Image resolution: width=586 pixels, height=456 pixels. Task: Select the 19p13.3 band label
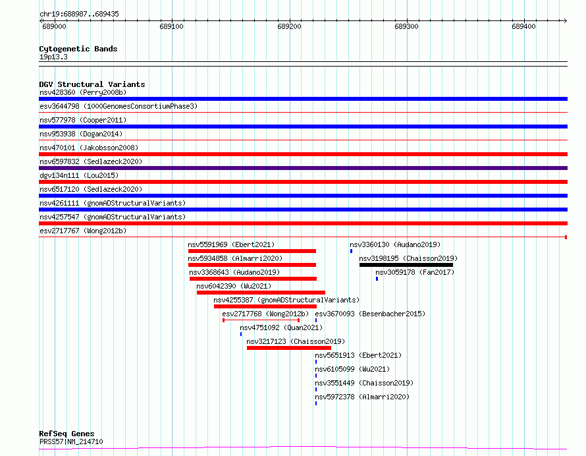[53, 57]
